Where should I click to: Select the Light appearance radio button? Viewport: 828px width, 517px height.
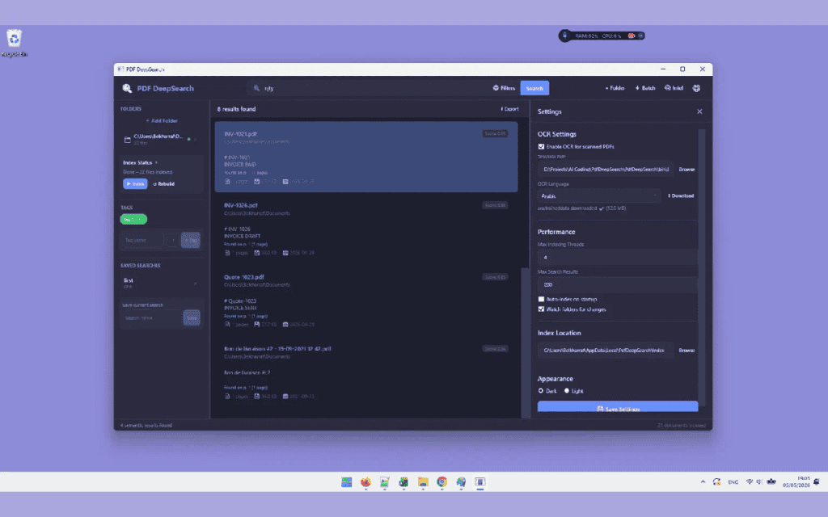pos(567,391)
